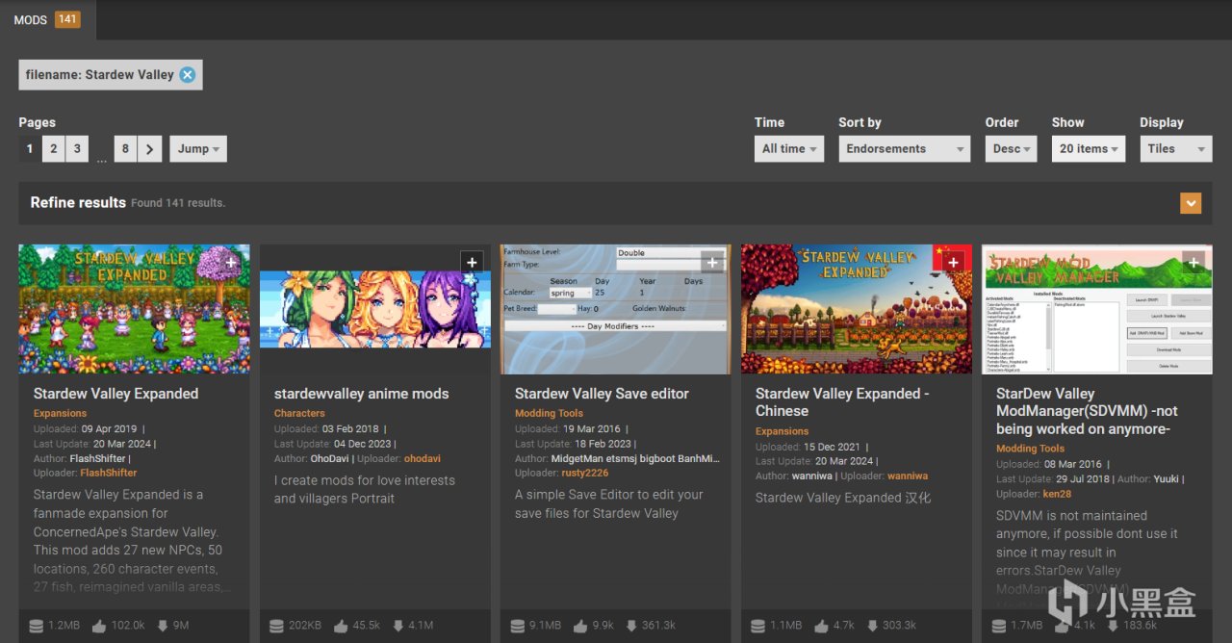Click file size icon on Stardew Valley Expanded
The height and width of the screenshot is (643, 1232).
(36, 626)
